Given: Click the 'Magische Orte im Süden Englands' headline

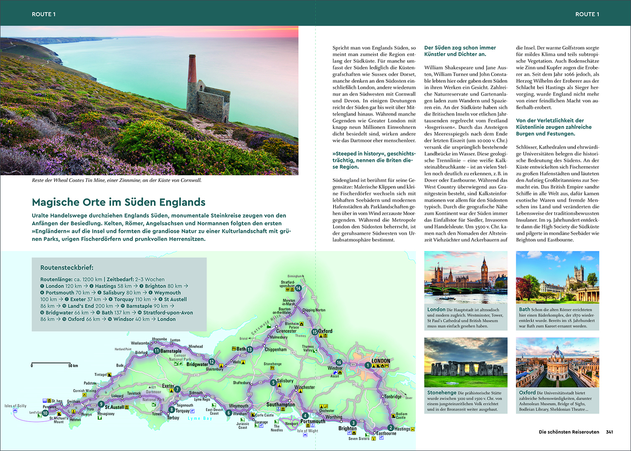Looking at the screenshot, I should pyautogui.click(x=119, y=202).
